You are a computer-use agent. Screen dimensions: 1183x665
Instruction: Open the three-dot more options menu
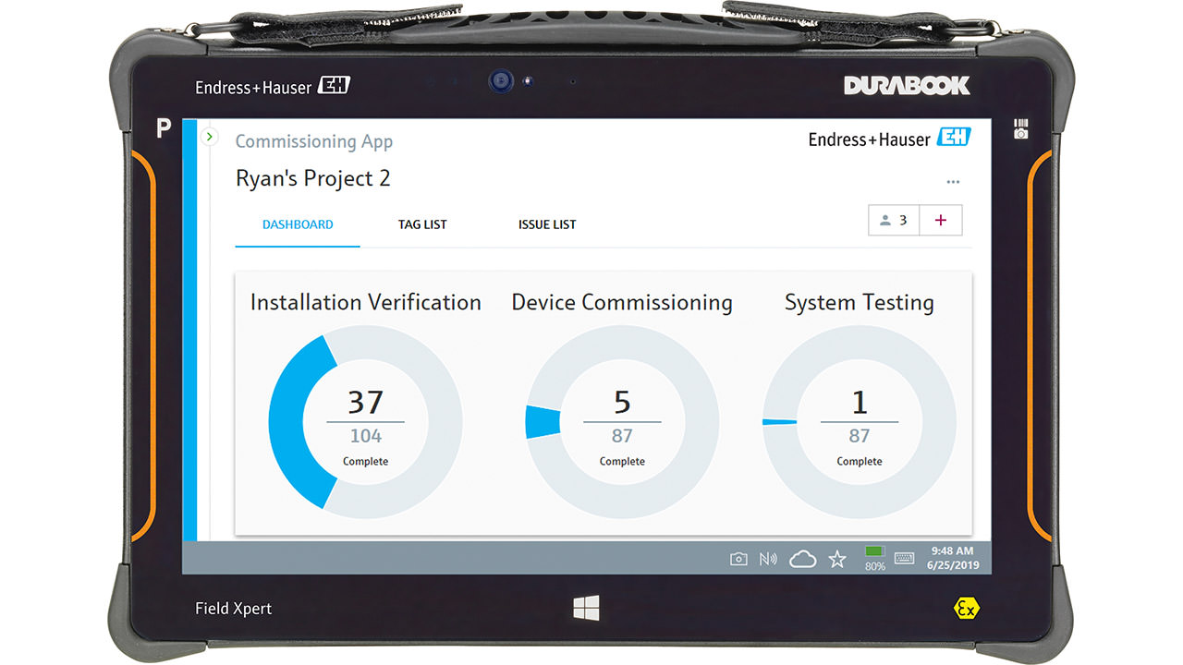pyautogui.click(x=953, y=182)
